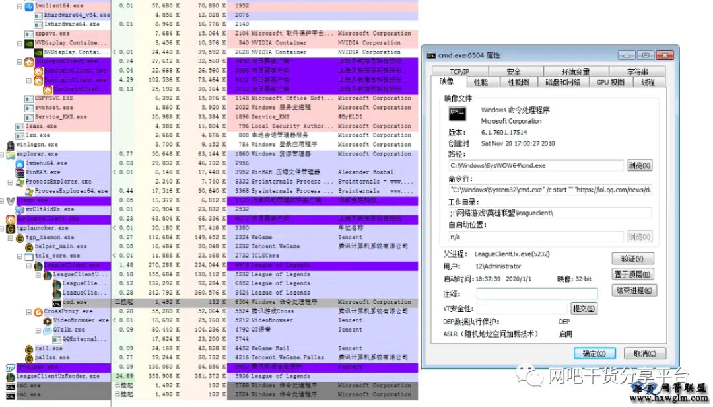Click the 命令行 command line field
Image resolution: width=713 pixels, height=407 pixels.
click(x=550, y=190)
